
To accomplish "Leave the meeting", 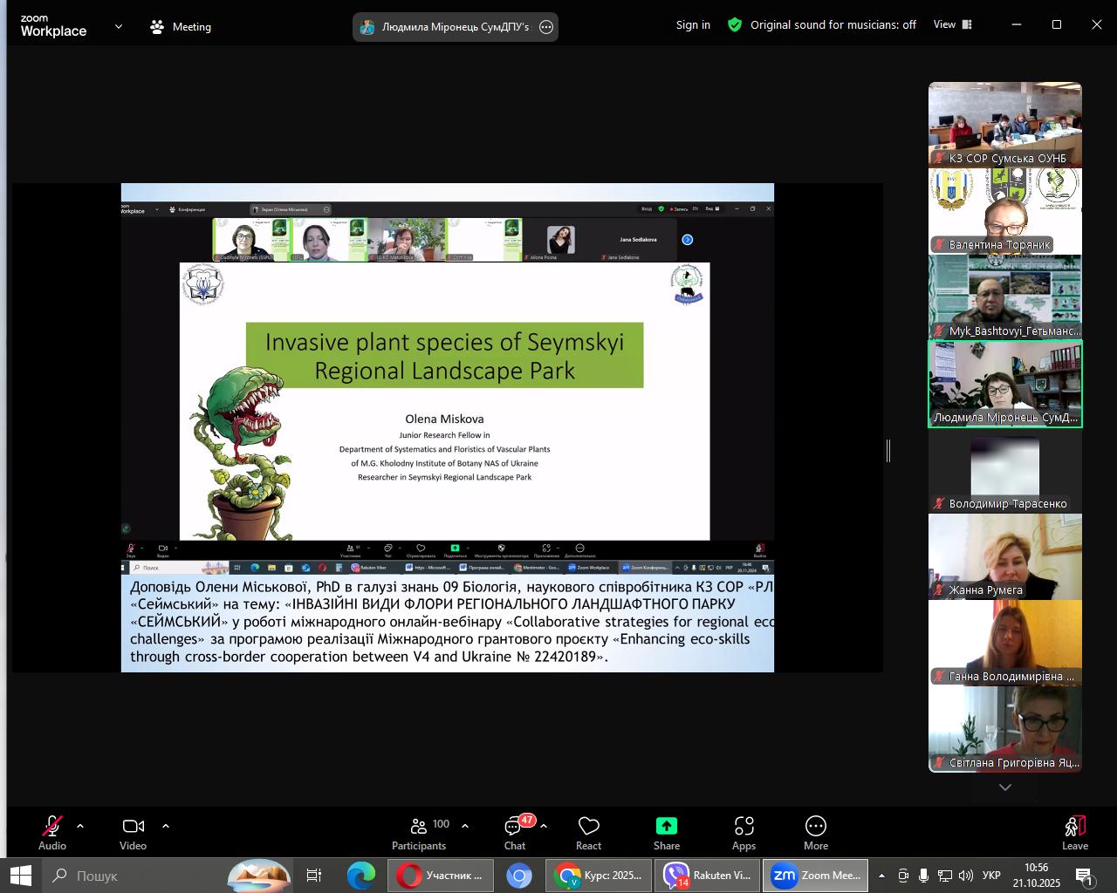I will click(x=1074, y=833).
